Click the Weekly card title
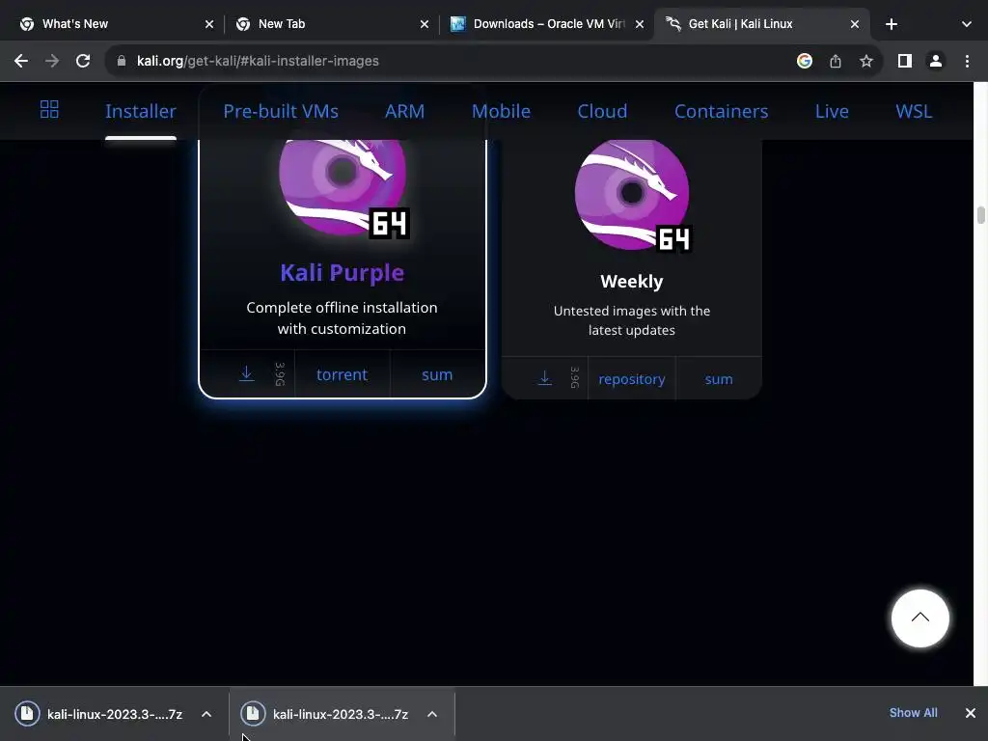The image size is (988, 741). (631, 281)
